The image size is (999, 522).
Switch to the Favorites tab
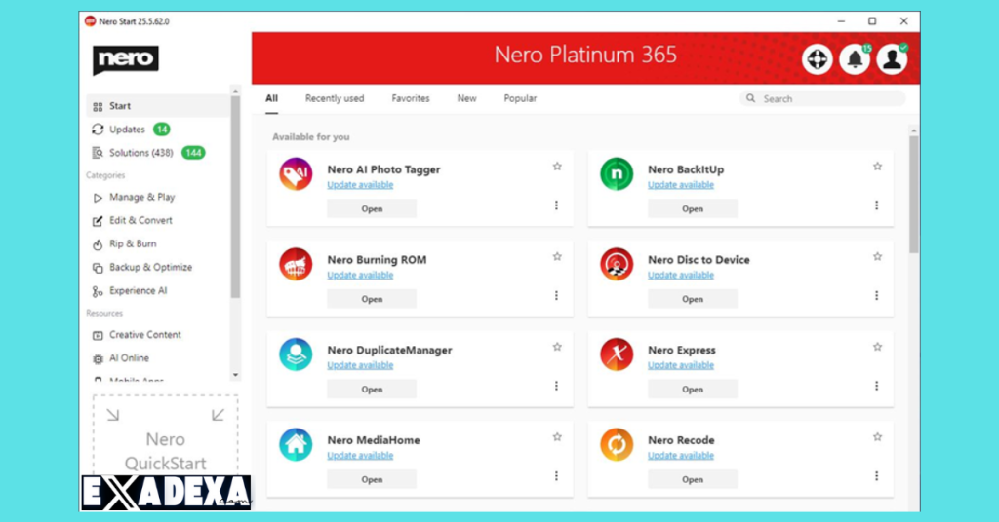coord(411,98)
